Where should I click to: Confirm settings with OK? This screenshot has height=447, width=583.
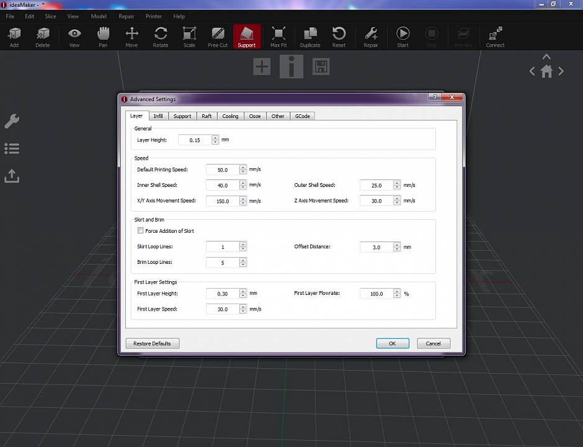[x=392, y=343]
